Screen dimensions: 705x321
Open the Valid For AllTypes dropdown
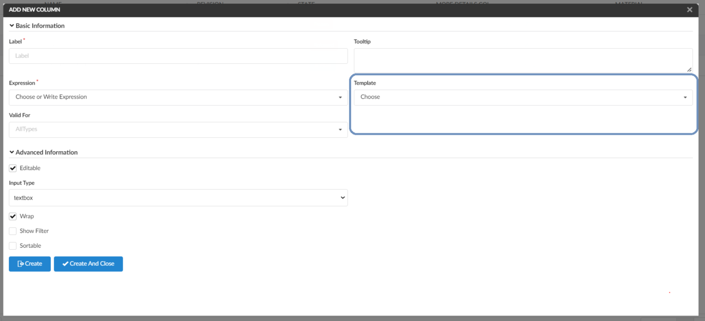[175, 130]
